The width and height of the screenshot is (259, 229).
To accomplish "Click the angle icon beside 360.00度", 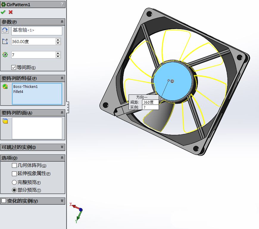I will tap(5, 41).
